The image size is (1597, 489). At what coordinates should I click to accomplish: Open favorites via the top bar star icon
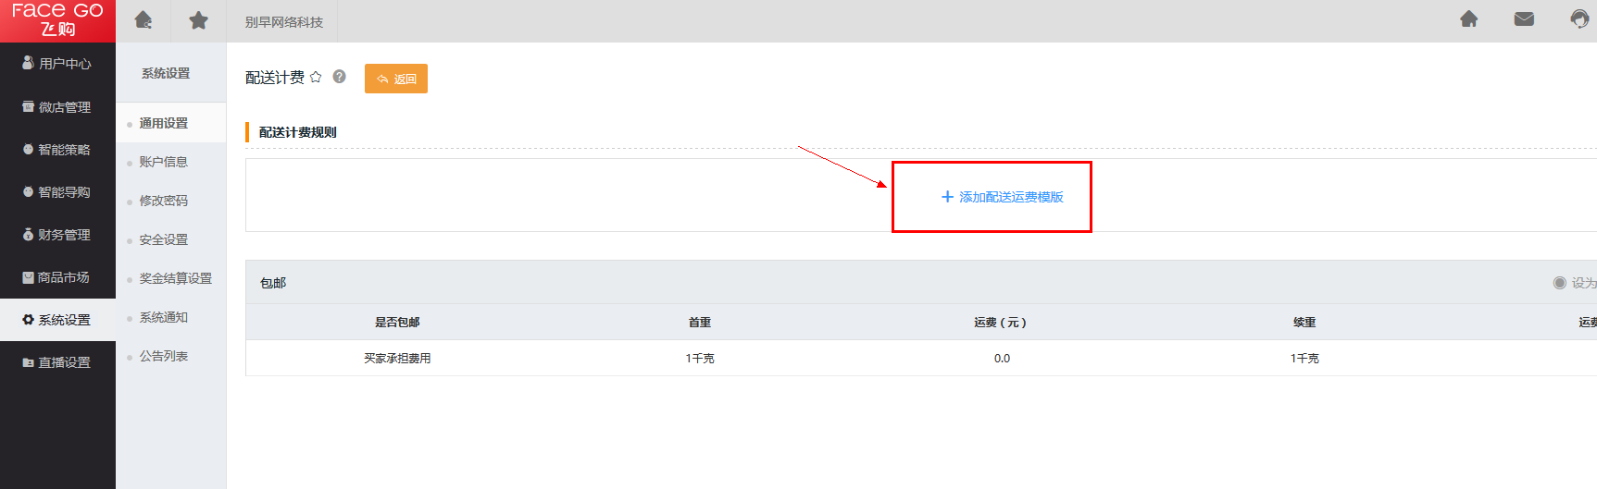coord(198,20)
